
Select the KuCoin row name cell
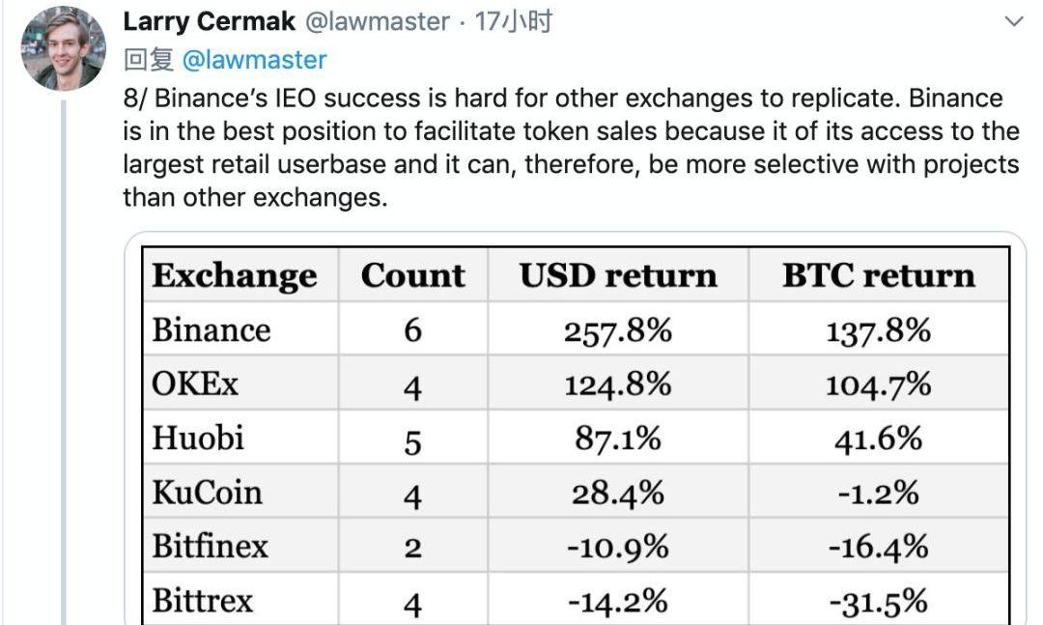click(207, 493)
